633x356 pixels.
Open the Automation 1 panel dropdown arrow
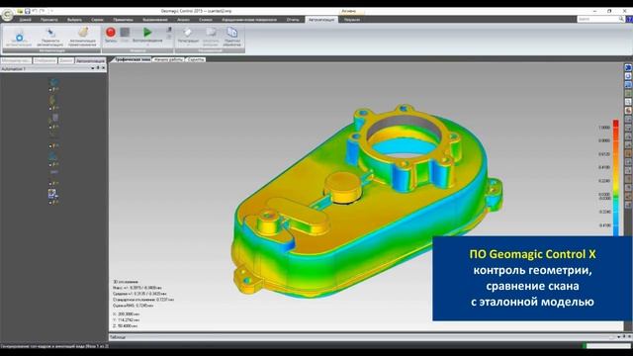(x=92, y=68)
